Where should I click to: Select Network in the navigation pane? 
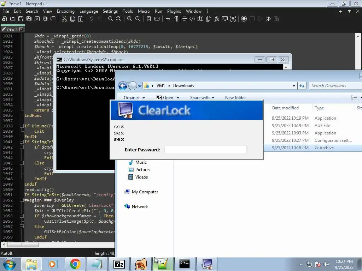tap(139, 207)
